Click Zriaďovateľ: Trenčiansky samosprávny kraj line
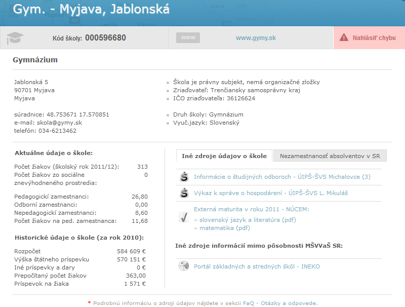This screenshot has height=307, width=405. (x=236, y=90)
